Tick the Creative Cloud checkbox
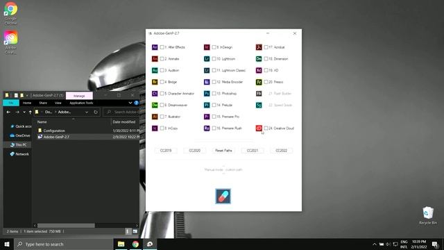 click(266, 128)
